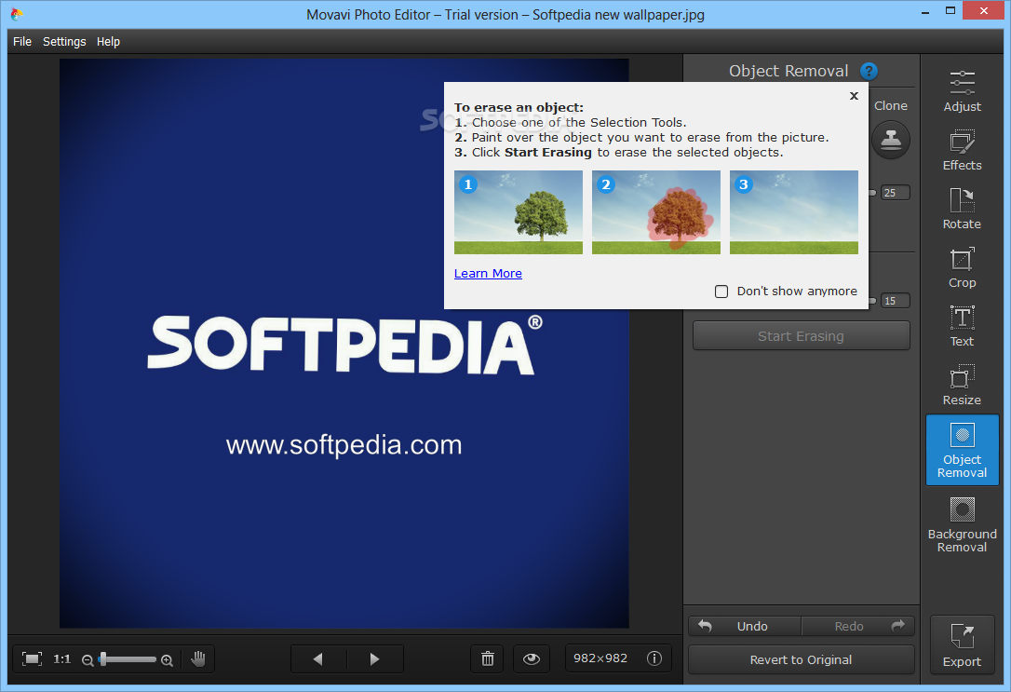This screenshot has height=692, width=1011.
Task: Go to next image arrow
Action: [x=374, y=658]
